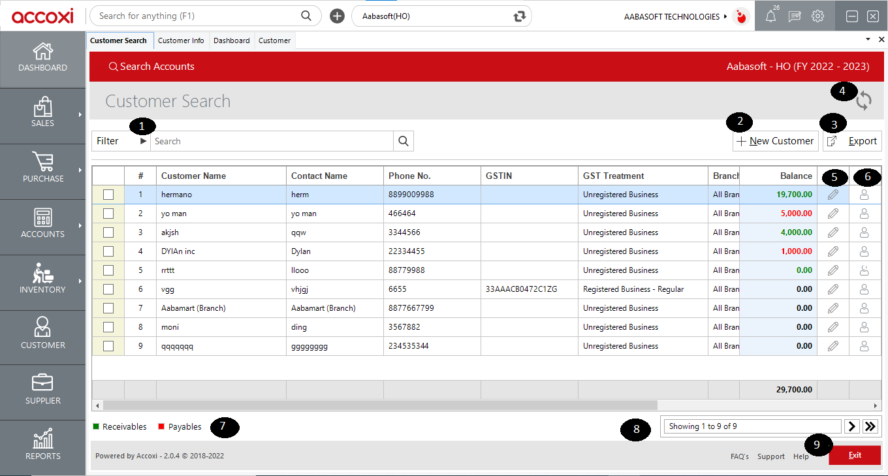
Task: Edit customer hermano with pencil icon
Action: pyautogui.click(x=833, y=195)
